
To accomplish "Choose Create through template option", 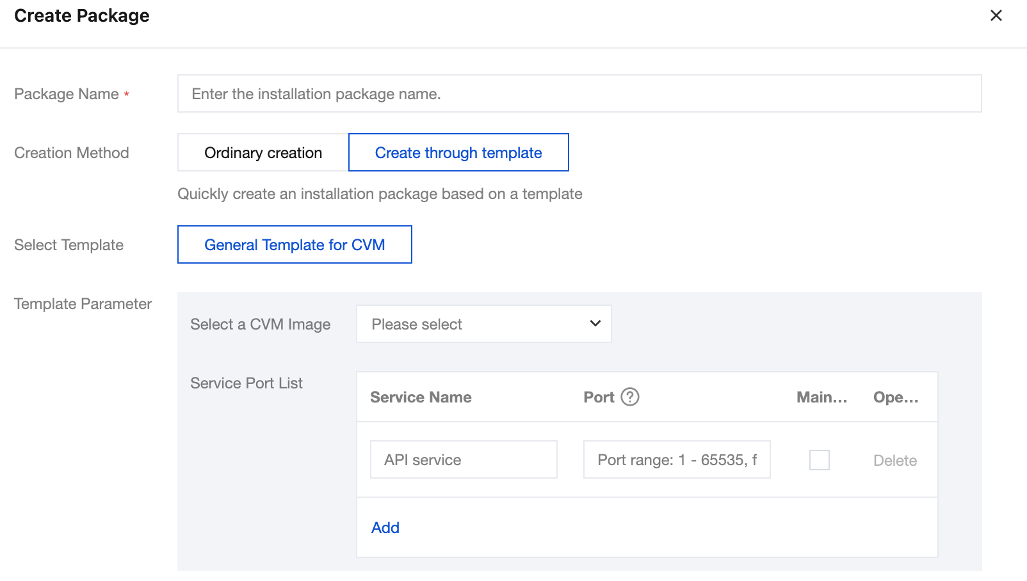I will click(x=458, y=153).
